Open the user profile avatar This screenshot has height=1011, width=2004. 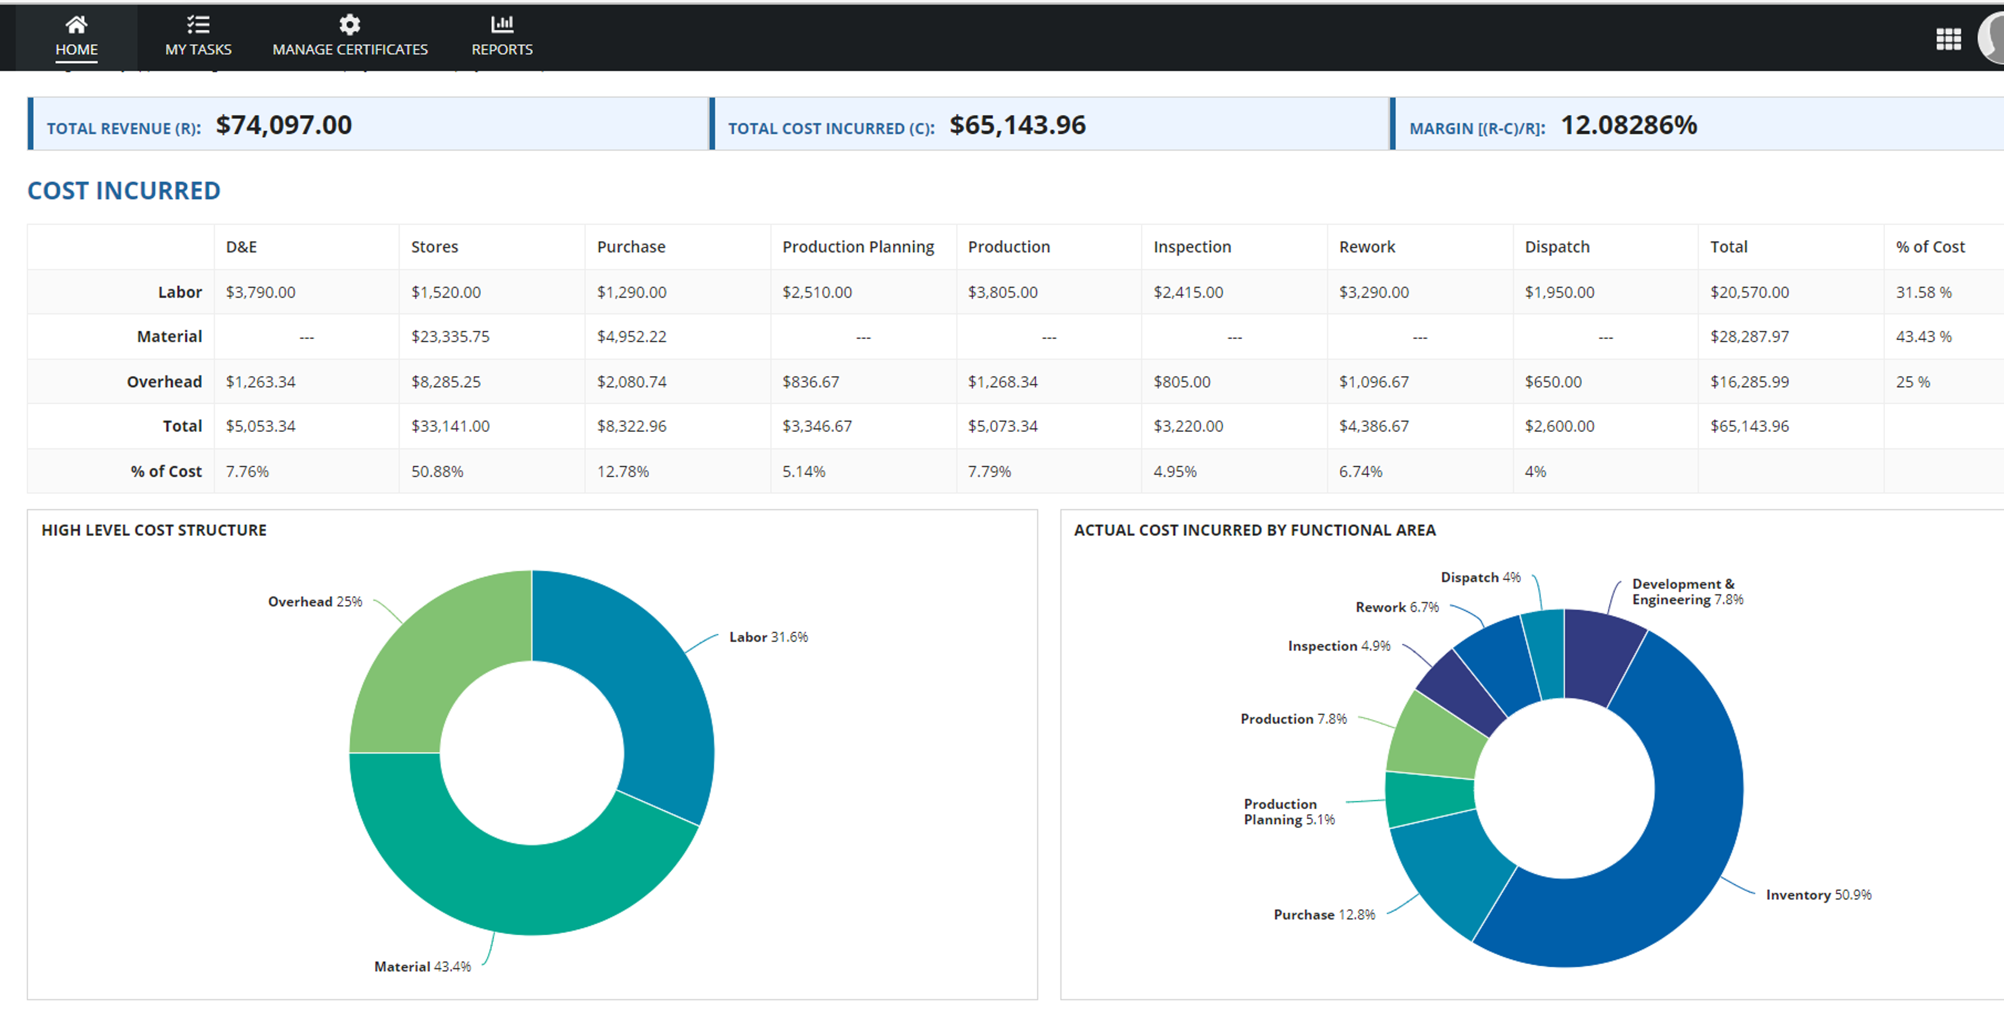(1991, 38)
